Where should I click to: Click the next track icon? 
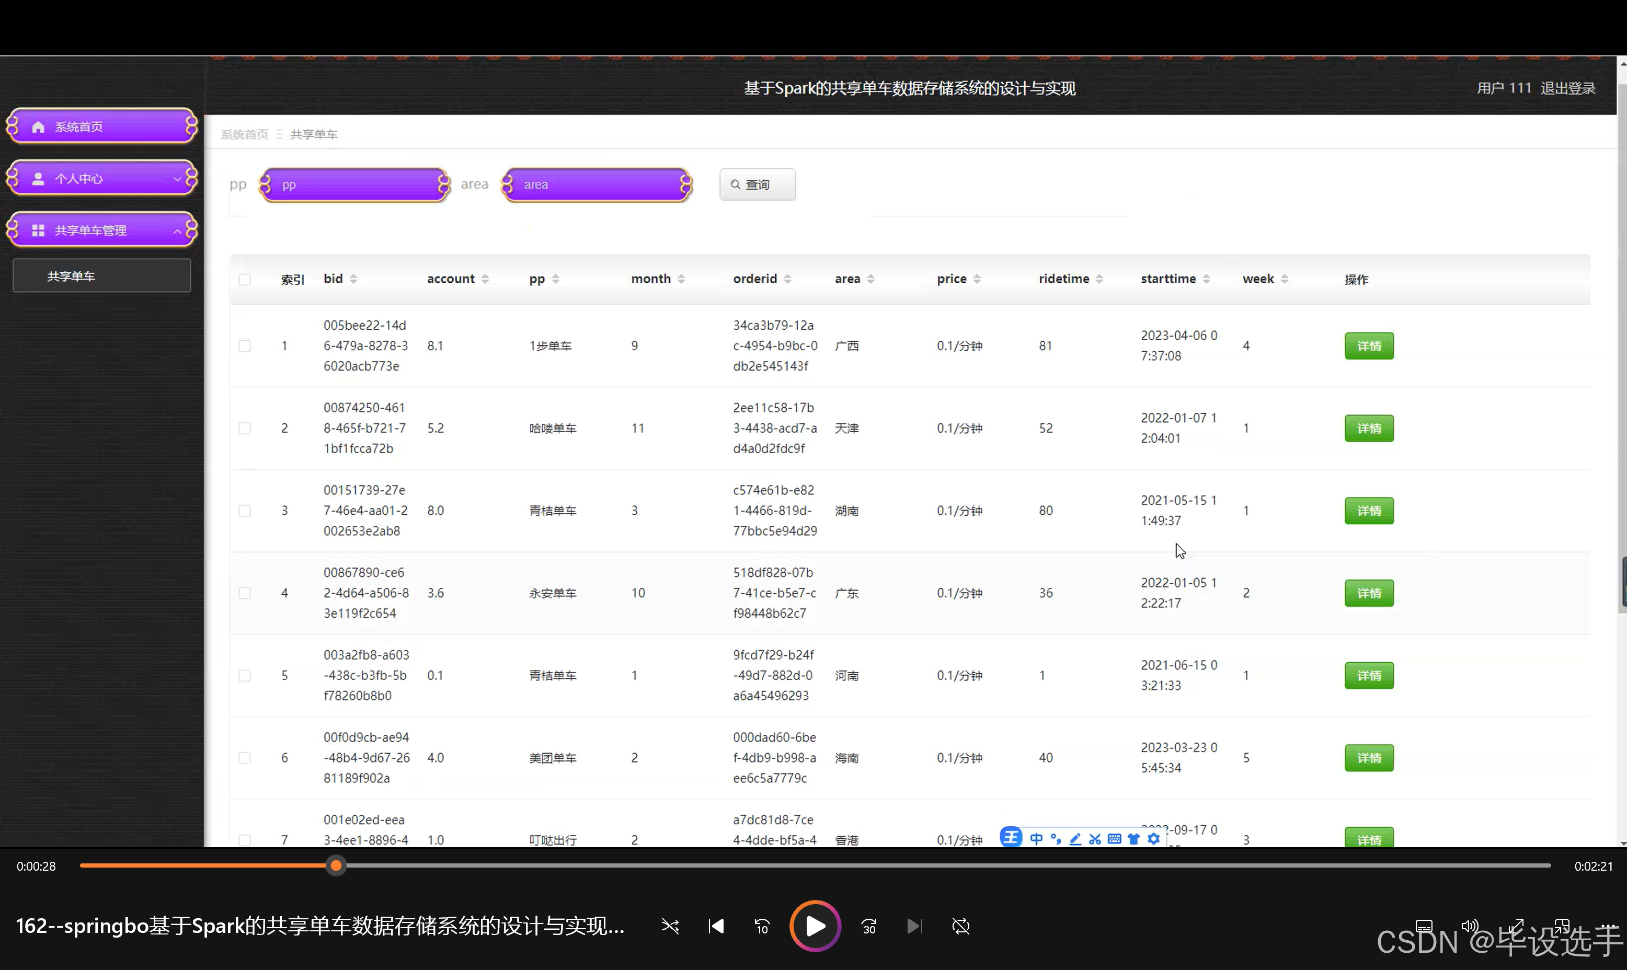click(914, 926)
